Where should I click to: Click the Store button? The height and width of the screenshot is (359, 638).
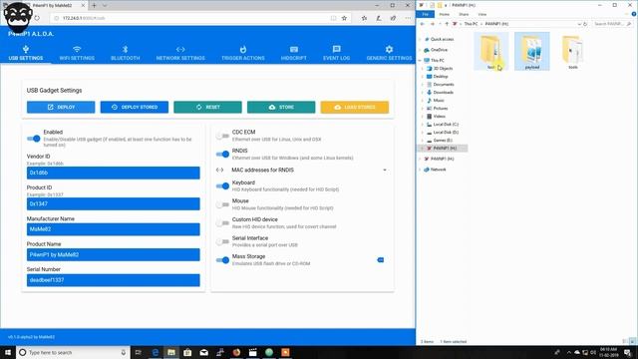pos(281,107)
